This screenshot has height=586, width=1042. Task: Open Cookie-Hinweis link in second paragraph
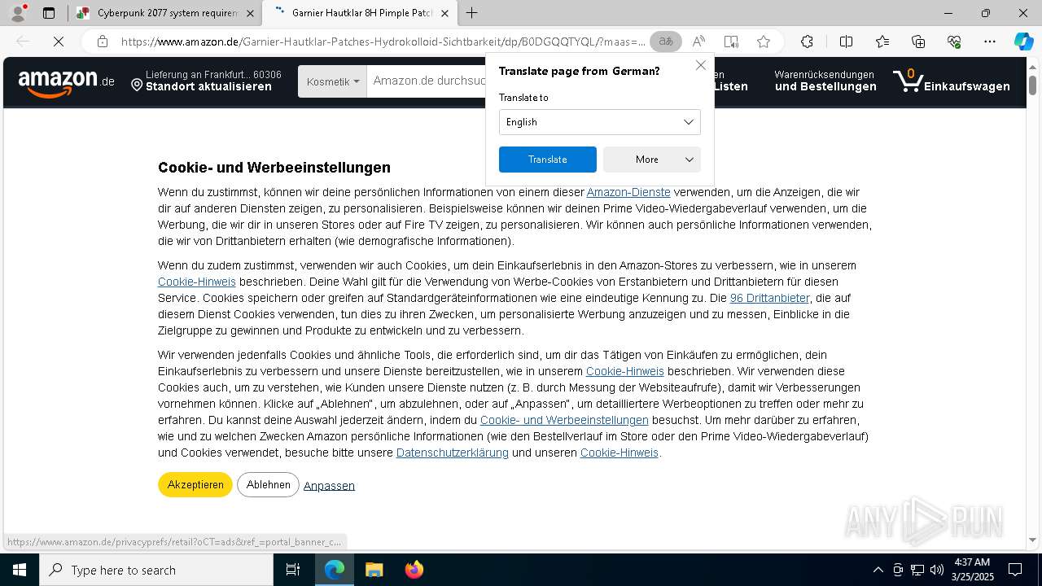(x=197, y=282)
